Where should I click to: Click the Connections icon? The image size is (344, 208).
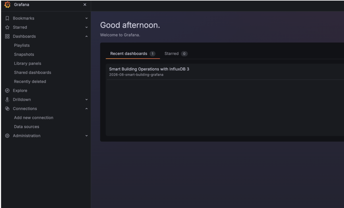point(7,109)
